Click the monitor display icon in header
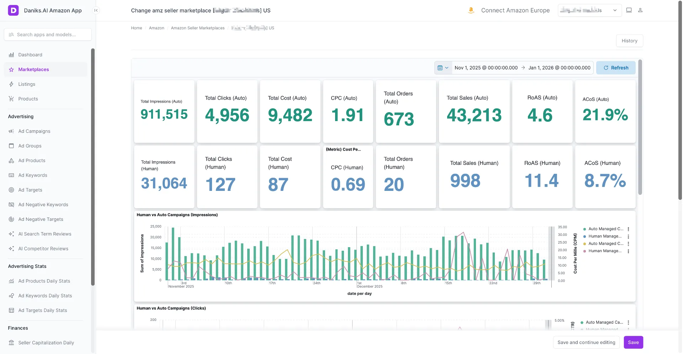 pos(629,10)
